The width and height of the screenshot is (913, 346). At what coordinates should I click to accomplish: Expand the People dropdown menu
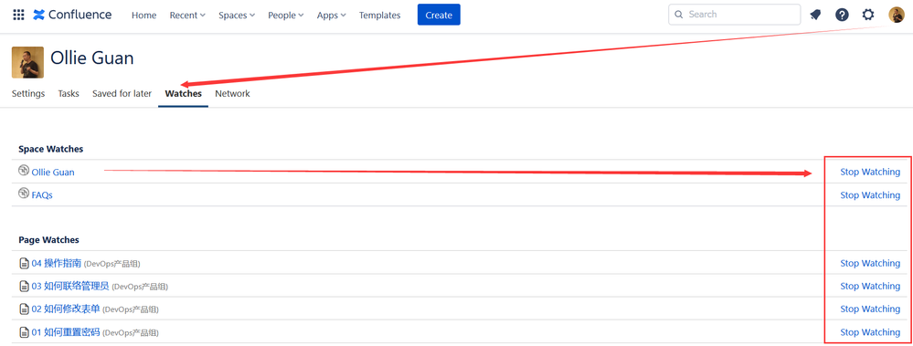(286, 16)
